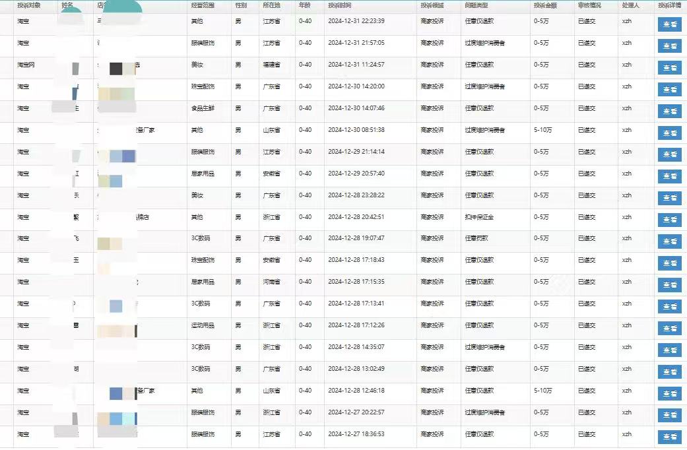The width and height of the screenshot is (687, 450).
Task: Click timestamp 2024-12-28 17:12:26
Action: click(356, 325)
